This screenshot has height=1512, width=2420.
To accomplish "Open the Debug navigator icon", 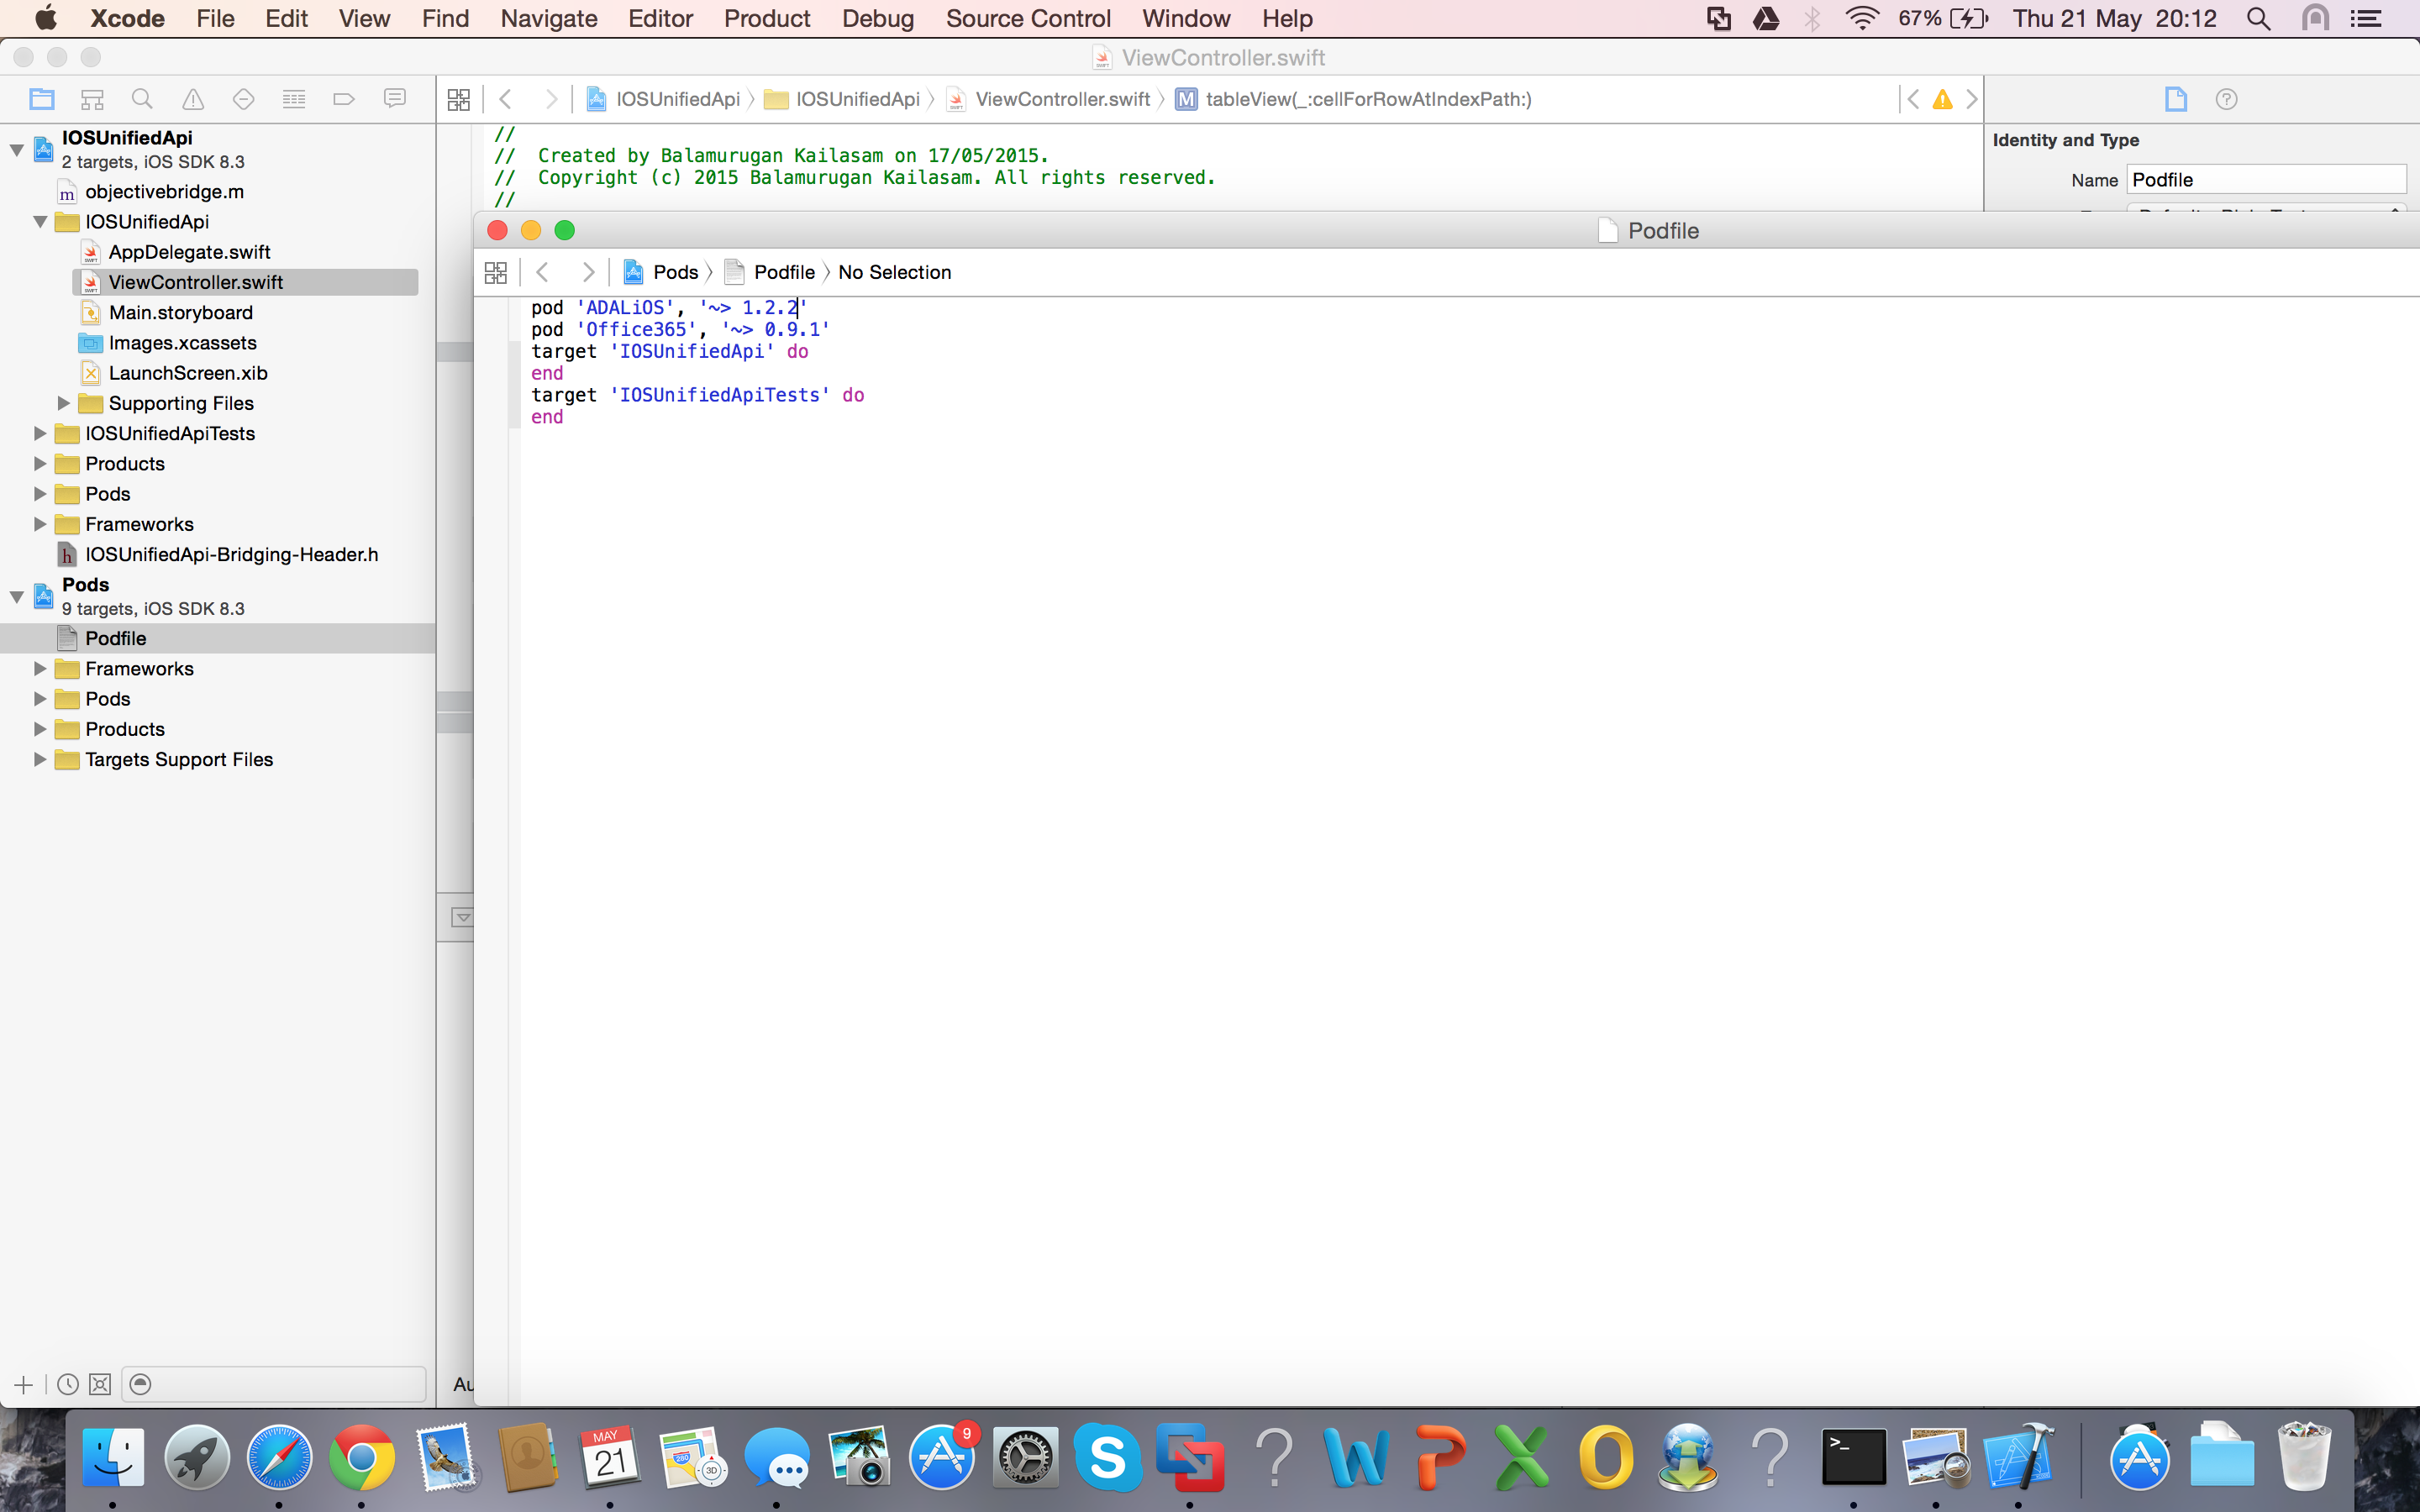I will [294, 99].
